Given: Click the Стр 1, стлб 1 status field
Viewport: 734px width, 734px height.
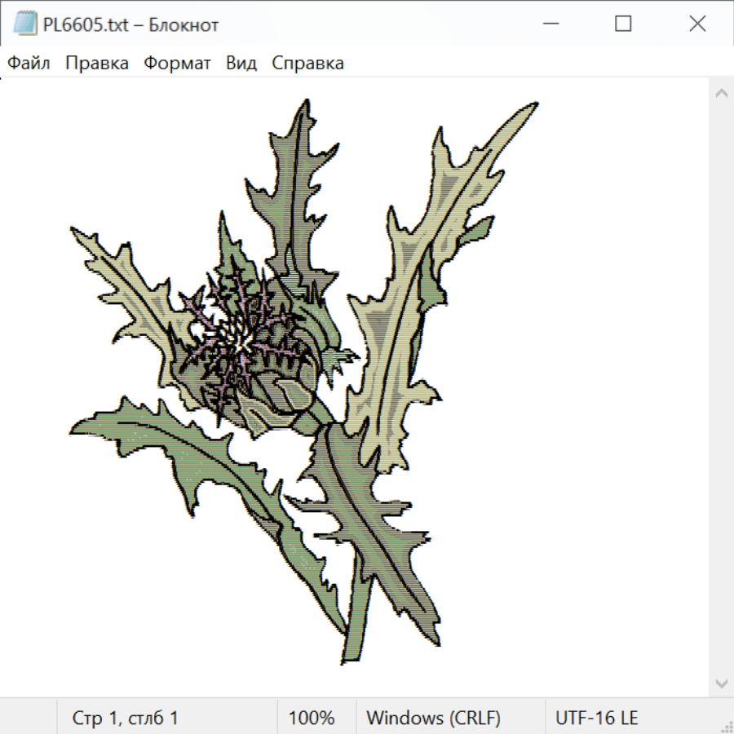Looking at the screenshot, I should pyautogui.click(x=126, y=718).
